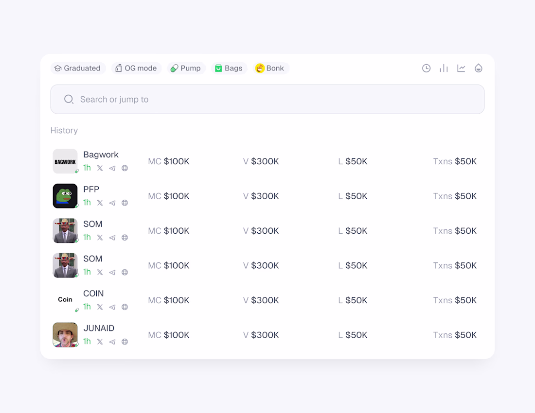Toggle the Bags filter chip
This screenshot has width=535, height=413.
[229, 68]
